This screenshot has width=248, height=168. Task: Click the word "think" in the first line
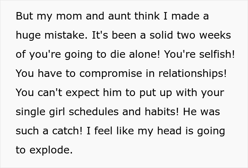[x=135, y=17]
